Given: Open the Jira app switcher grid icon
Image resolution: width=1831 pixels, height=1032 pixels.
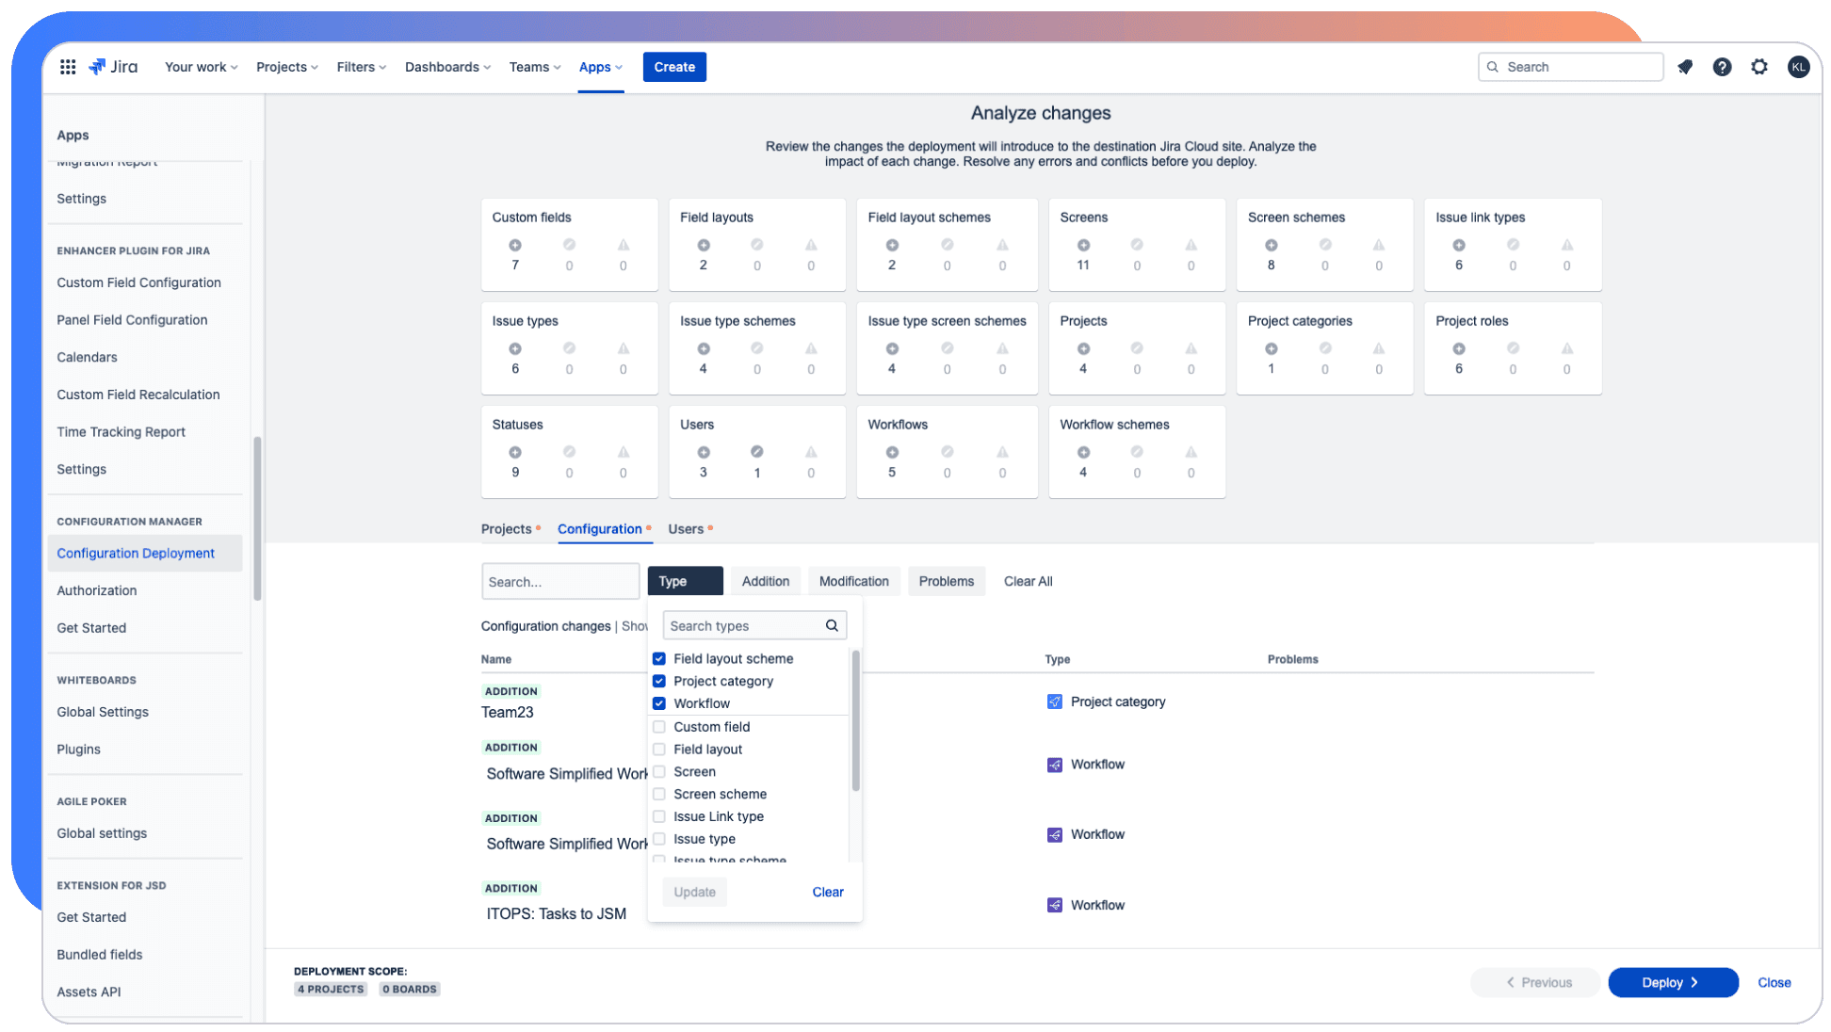Looking at the screenshot, I should [x=67, y=66].
